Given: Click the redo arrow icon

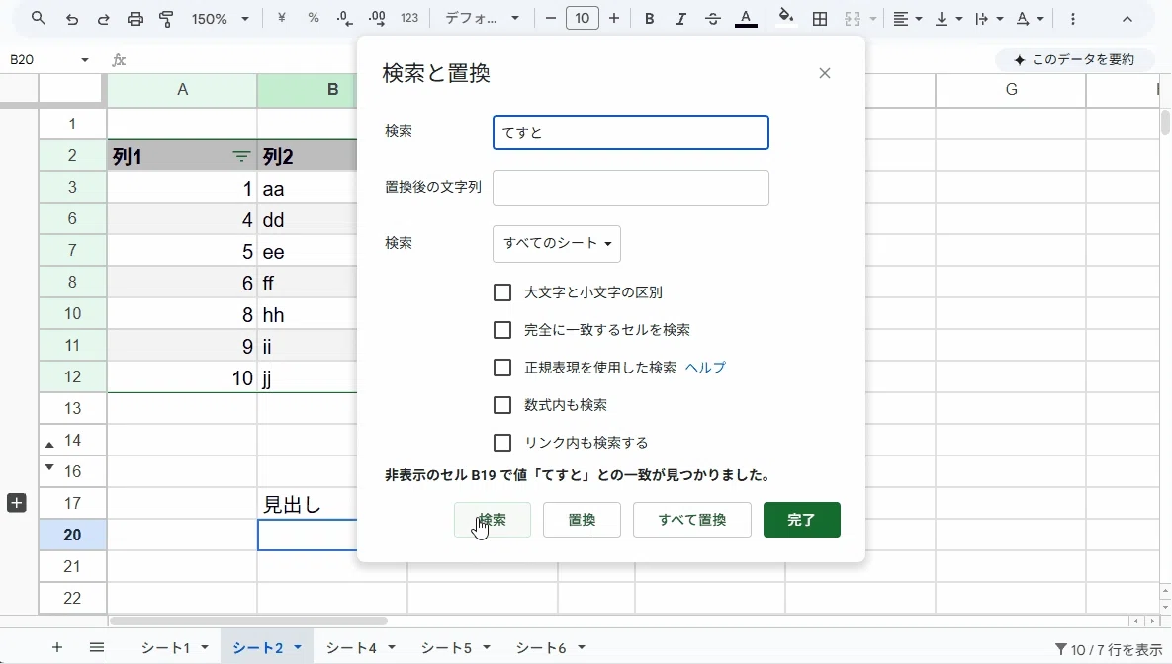Looking at the screenshot, I should (103, 19).
